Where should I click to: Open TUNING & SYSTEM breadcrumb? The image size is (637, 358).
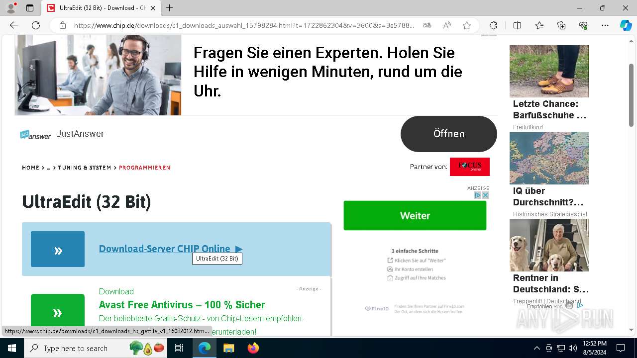(x=85, y=168)
